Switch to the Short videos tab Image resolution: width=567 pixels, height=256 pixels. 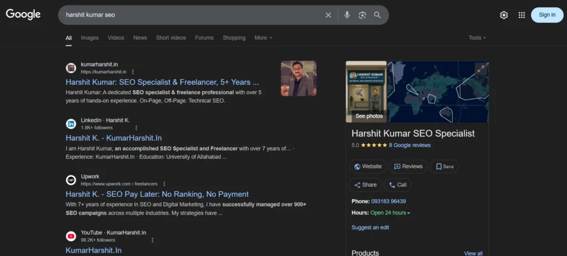pyautogui.click(x=171, y=38)
